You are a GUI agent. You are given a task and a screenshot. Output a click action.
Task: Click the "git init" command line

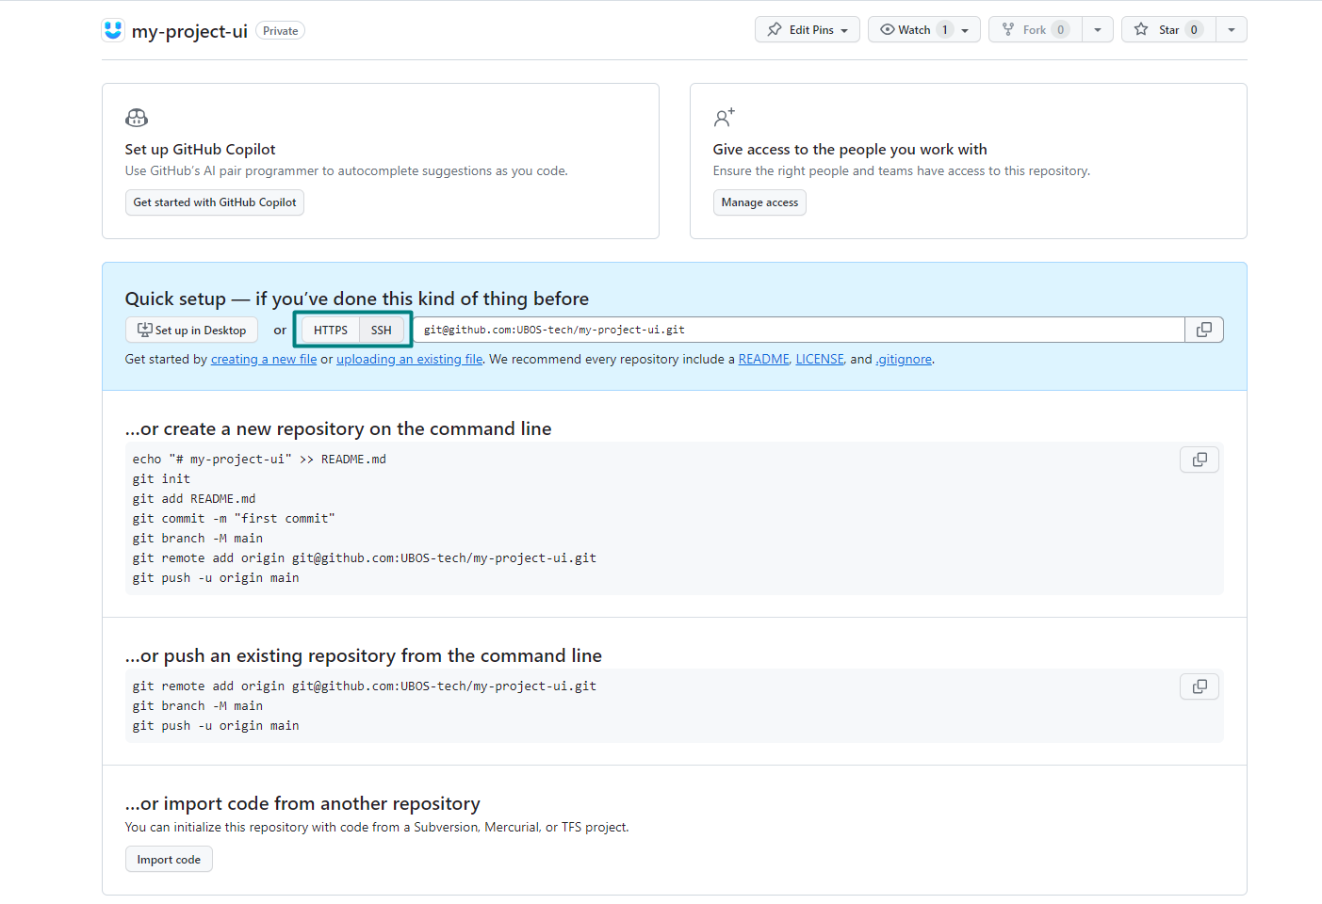coord(161,478)
